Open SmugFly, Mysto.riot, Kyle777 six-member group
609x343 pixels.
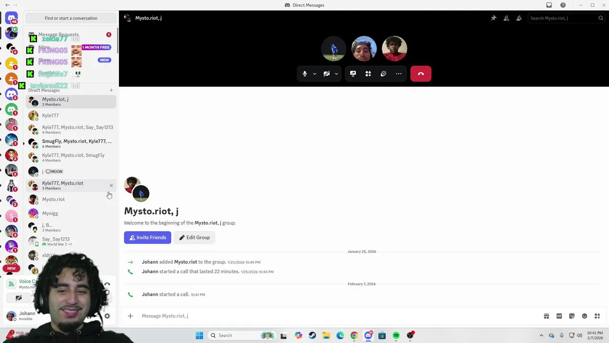coord(71,143)
